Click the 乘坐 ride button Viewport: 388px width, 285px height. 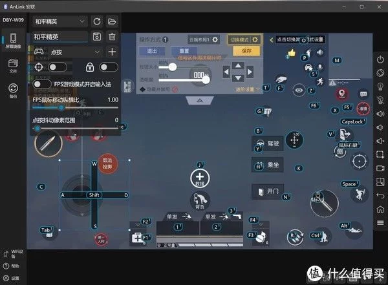pos(268,165)
